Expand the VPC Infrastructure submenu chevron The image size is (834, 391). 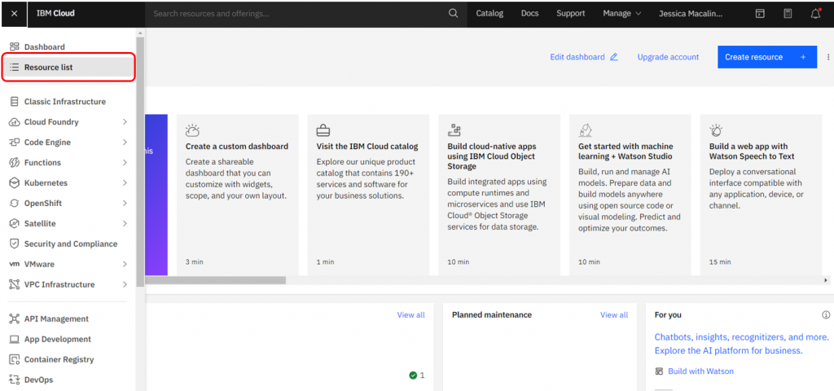click(x=125, y=284)
